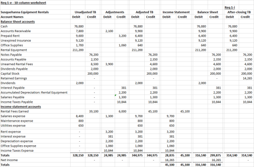Select Income Statement credit value 45,100 for Rental Fees
254x167 pixels.
point(185,111)
